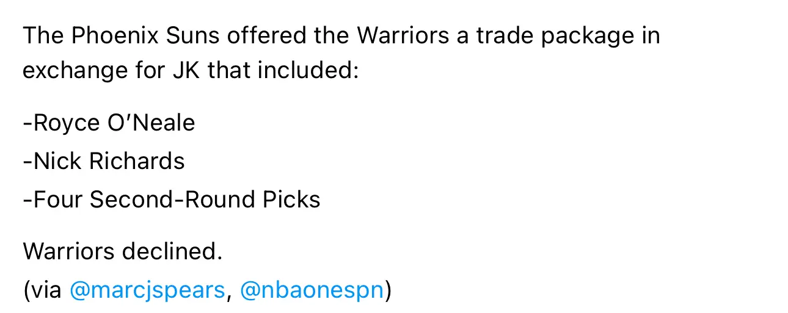Click the word 'Royce' in the list
This screenshot has height=313, width=788.
[66, 123]
